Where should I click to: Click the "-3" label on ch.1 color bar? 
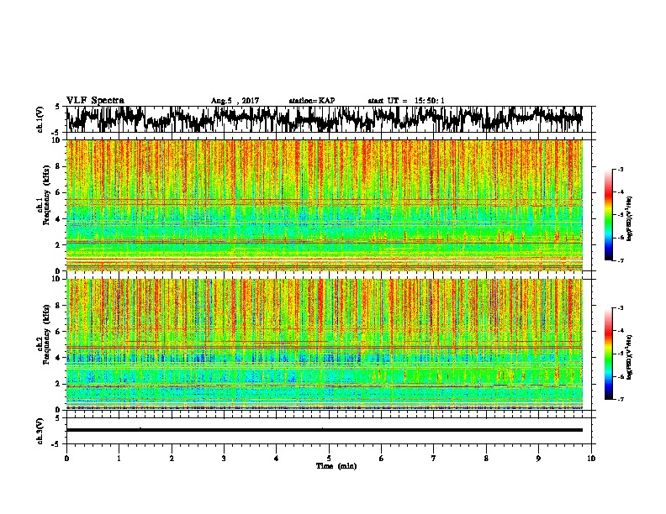click(621, 170)
